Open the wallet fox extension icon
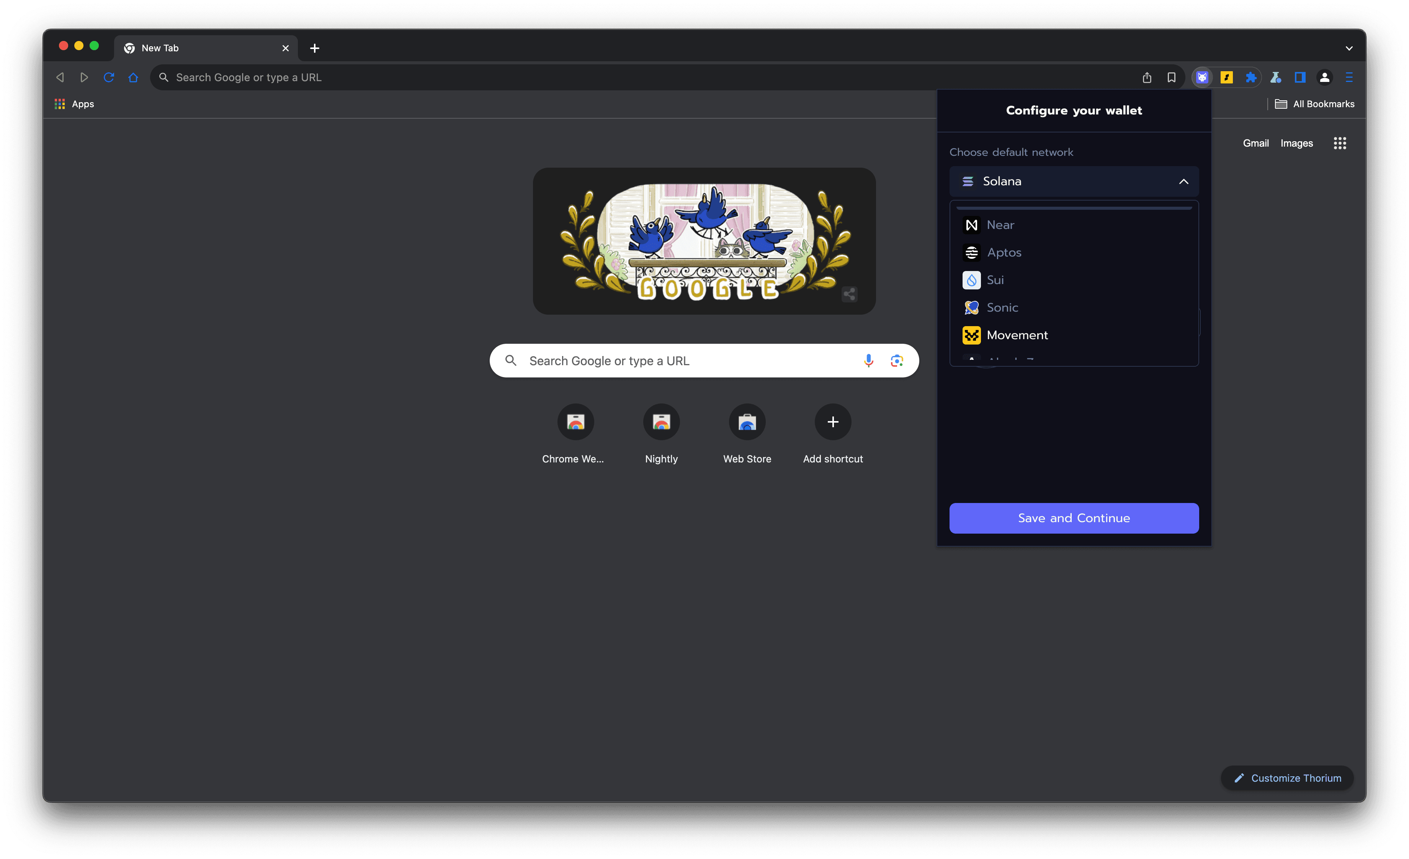 point(1202,77)
